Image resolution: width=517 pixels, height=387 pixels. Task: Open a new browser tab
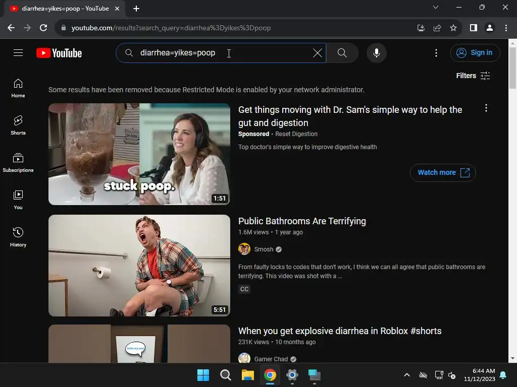tap(136, 9)
